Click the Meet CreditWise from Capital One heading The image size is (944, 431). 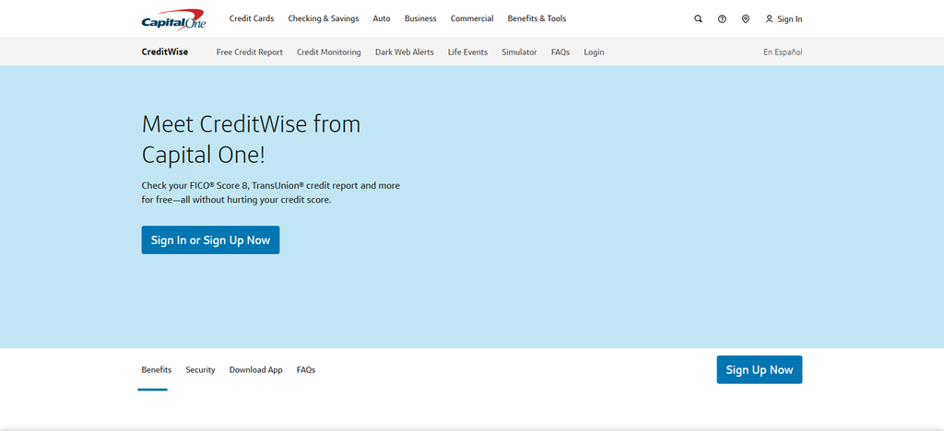pyautogui.click(x=251, y=140)
